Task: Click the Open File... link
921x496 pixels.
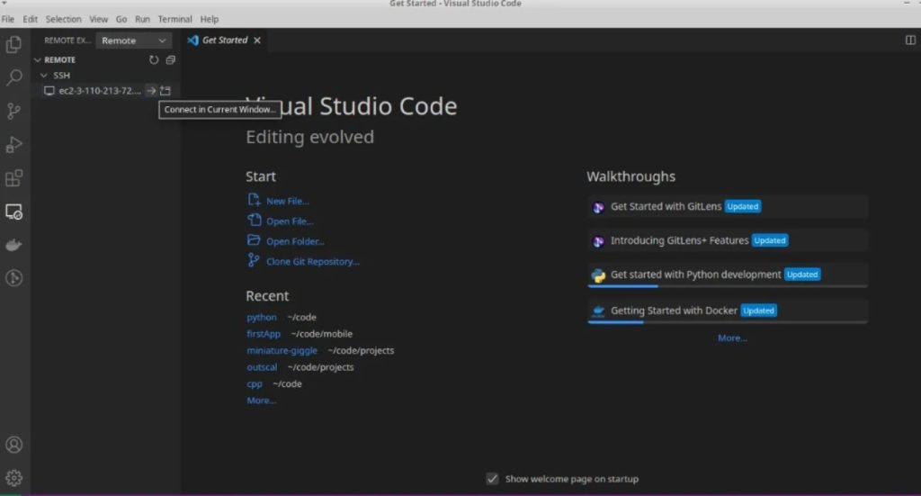Action: point(290,221)
